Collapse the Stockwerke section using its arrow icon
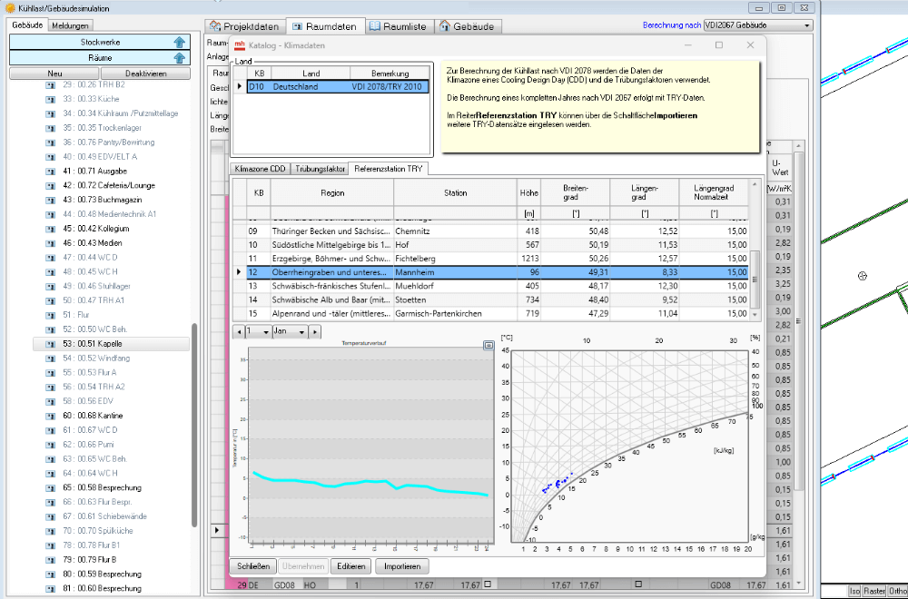 179,43
